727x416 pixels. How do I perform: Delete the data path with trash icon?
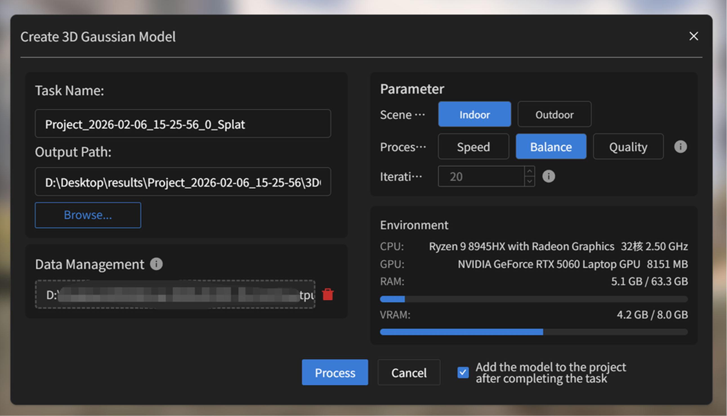328,294
